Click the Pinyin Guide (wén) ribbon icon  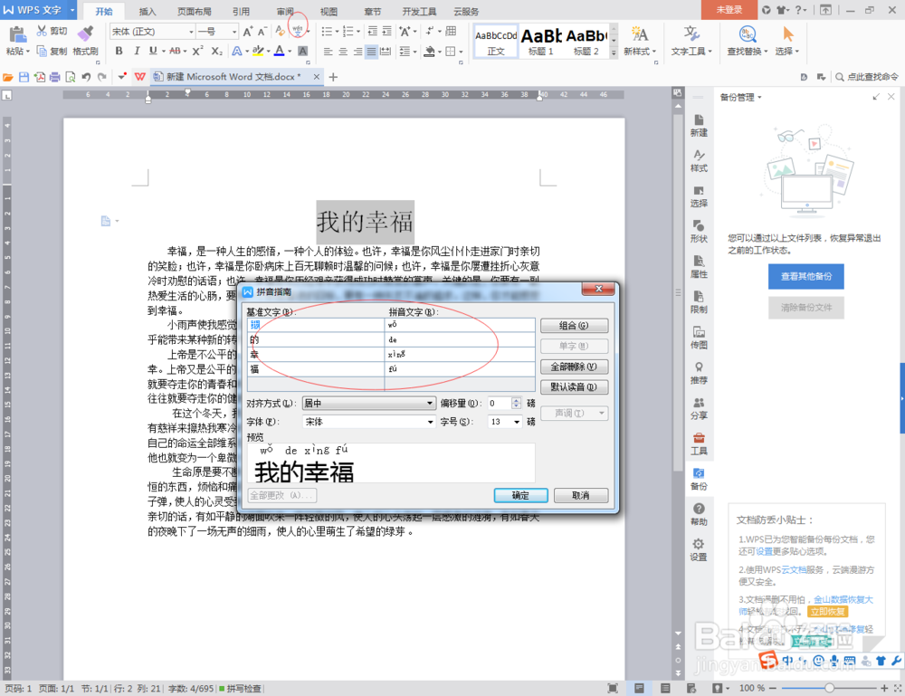[x=297, y=31]
